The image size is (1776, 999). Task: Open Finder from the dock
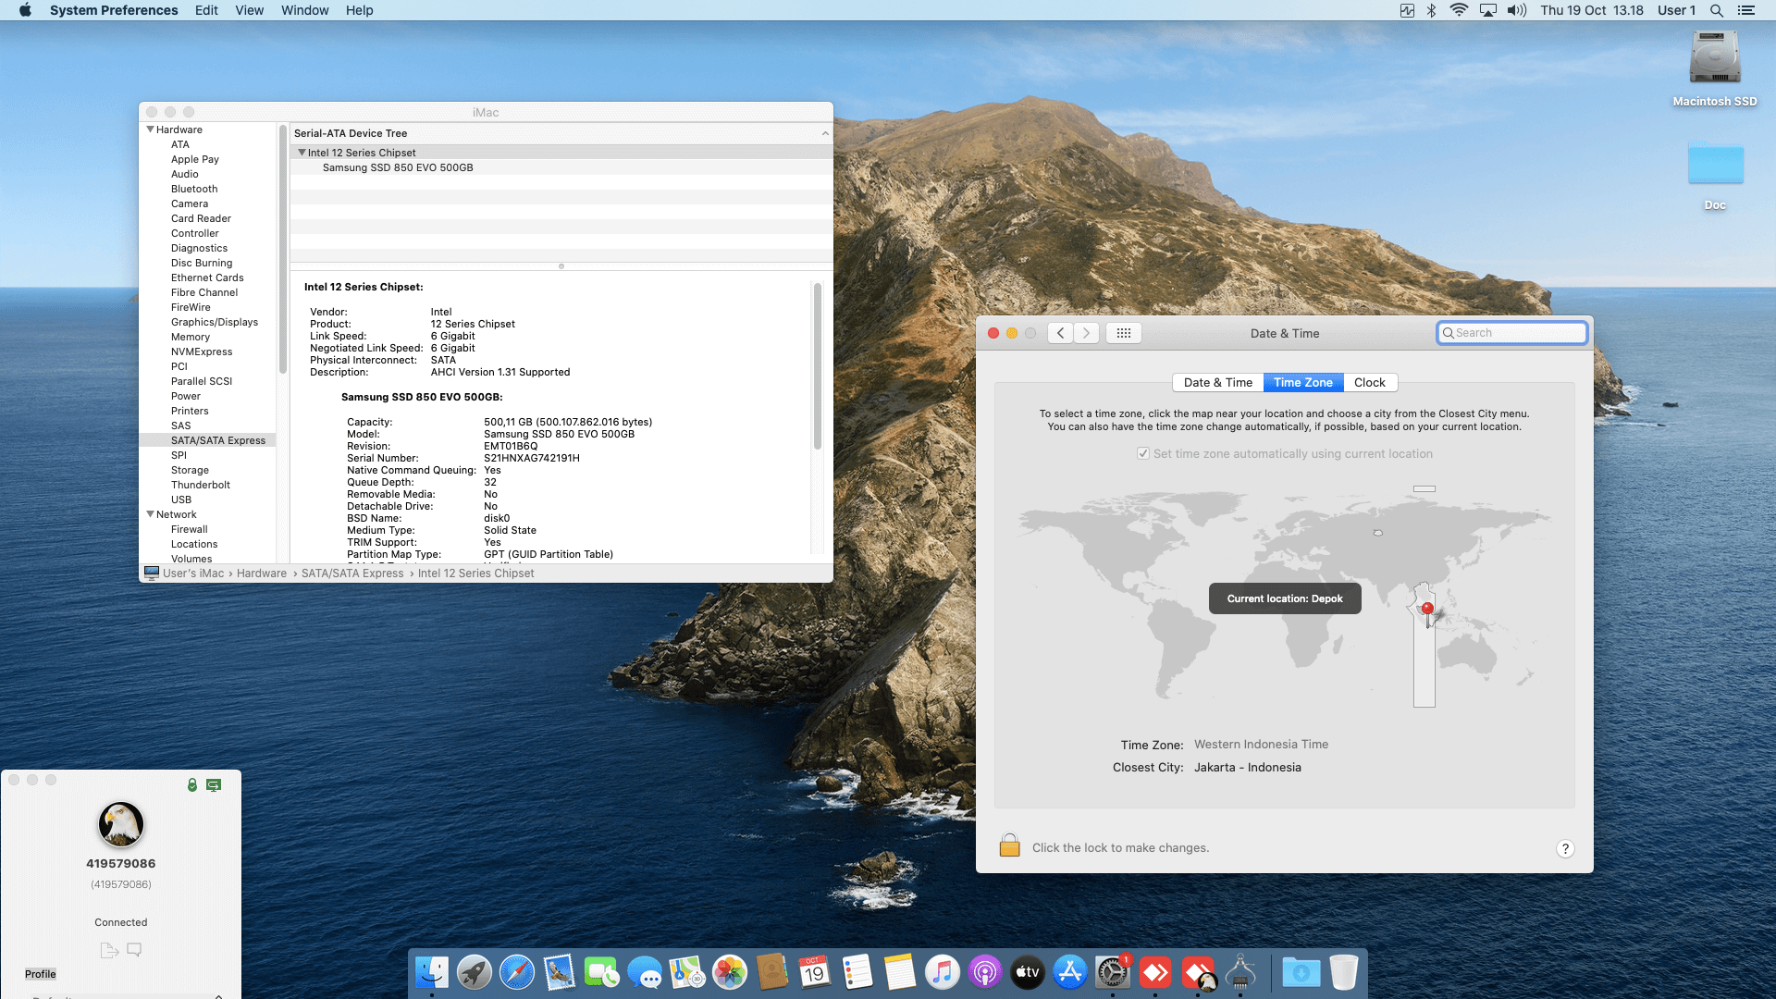point(432,972)
